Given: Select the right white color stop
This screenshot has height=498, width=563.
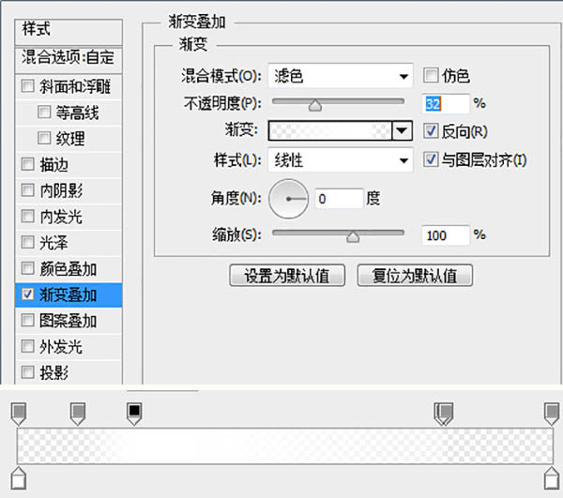Looking at the screenshot, I should (552, 478).
